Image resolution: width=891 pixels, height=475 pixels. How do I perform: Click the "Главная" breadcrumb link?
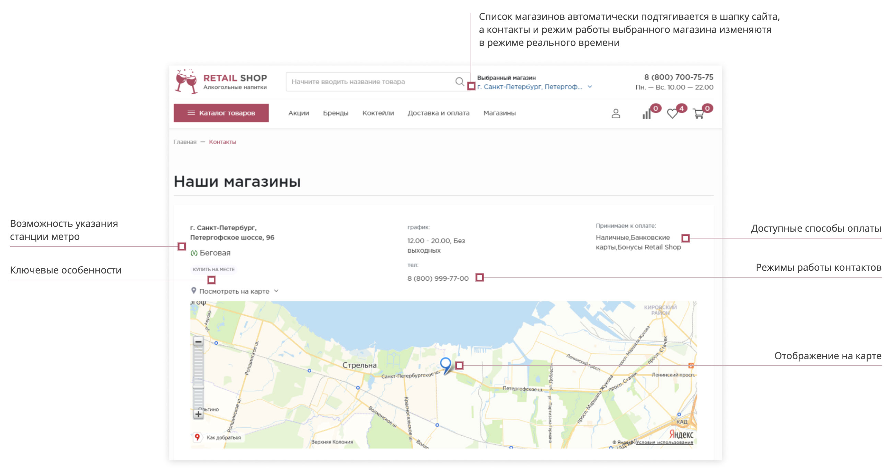(x=185, y=142)
